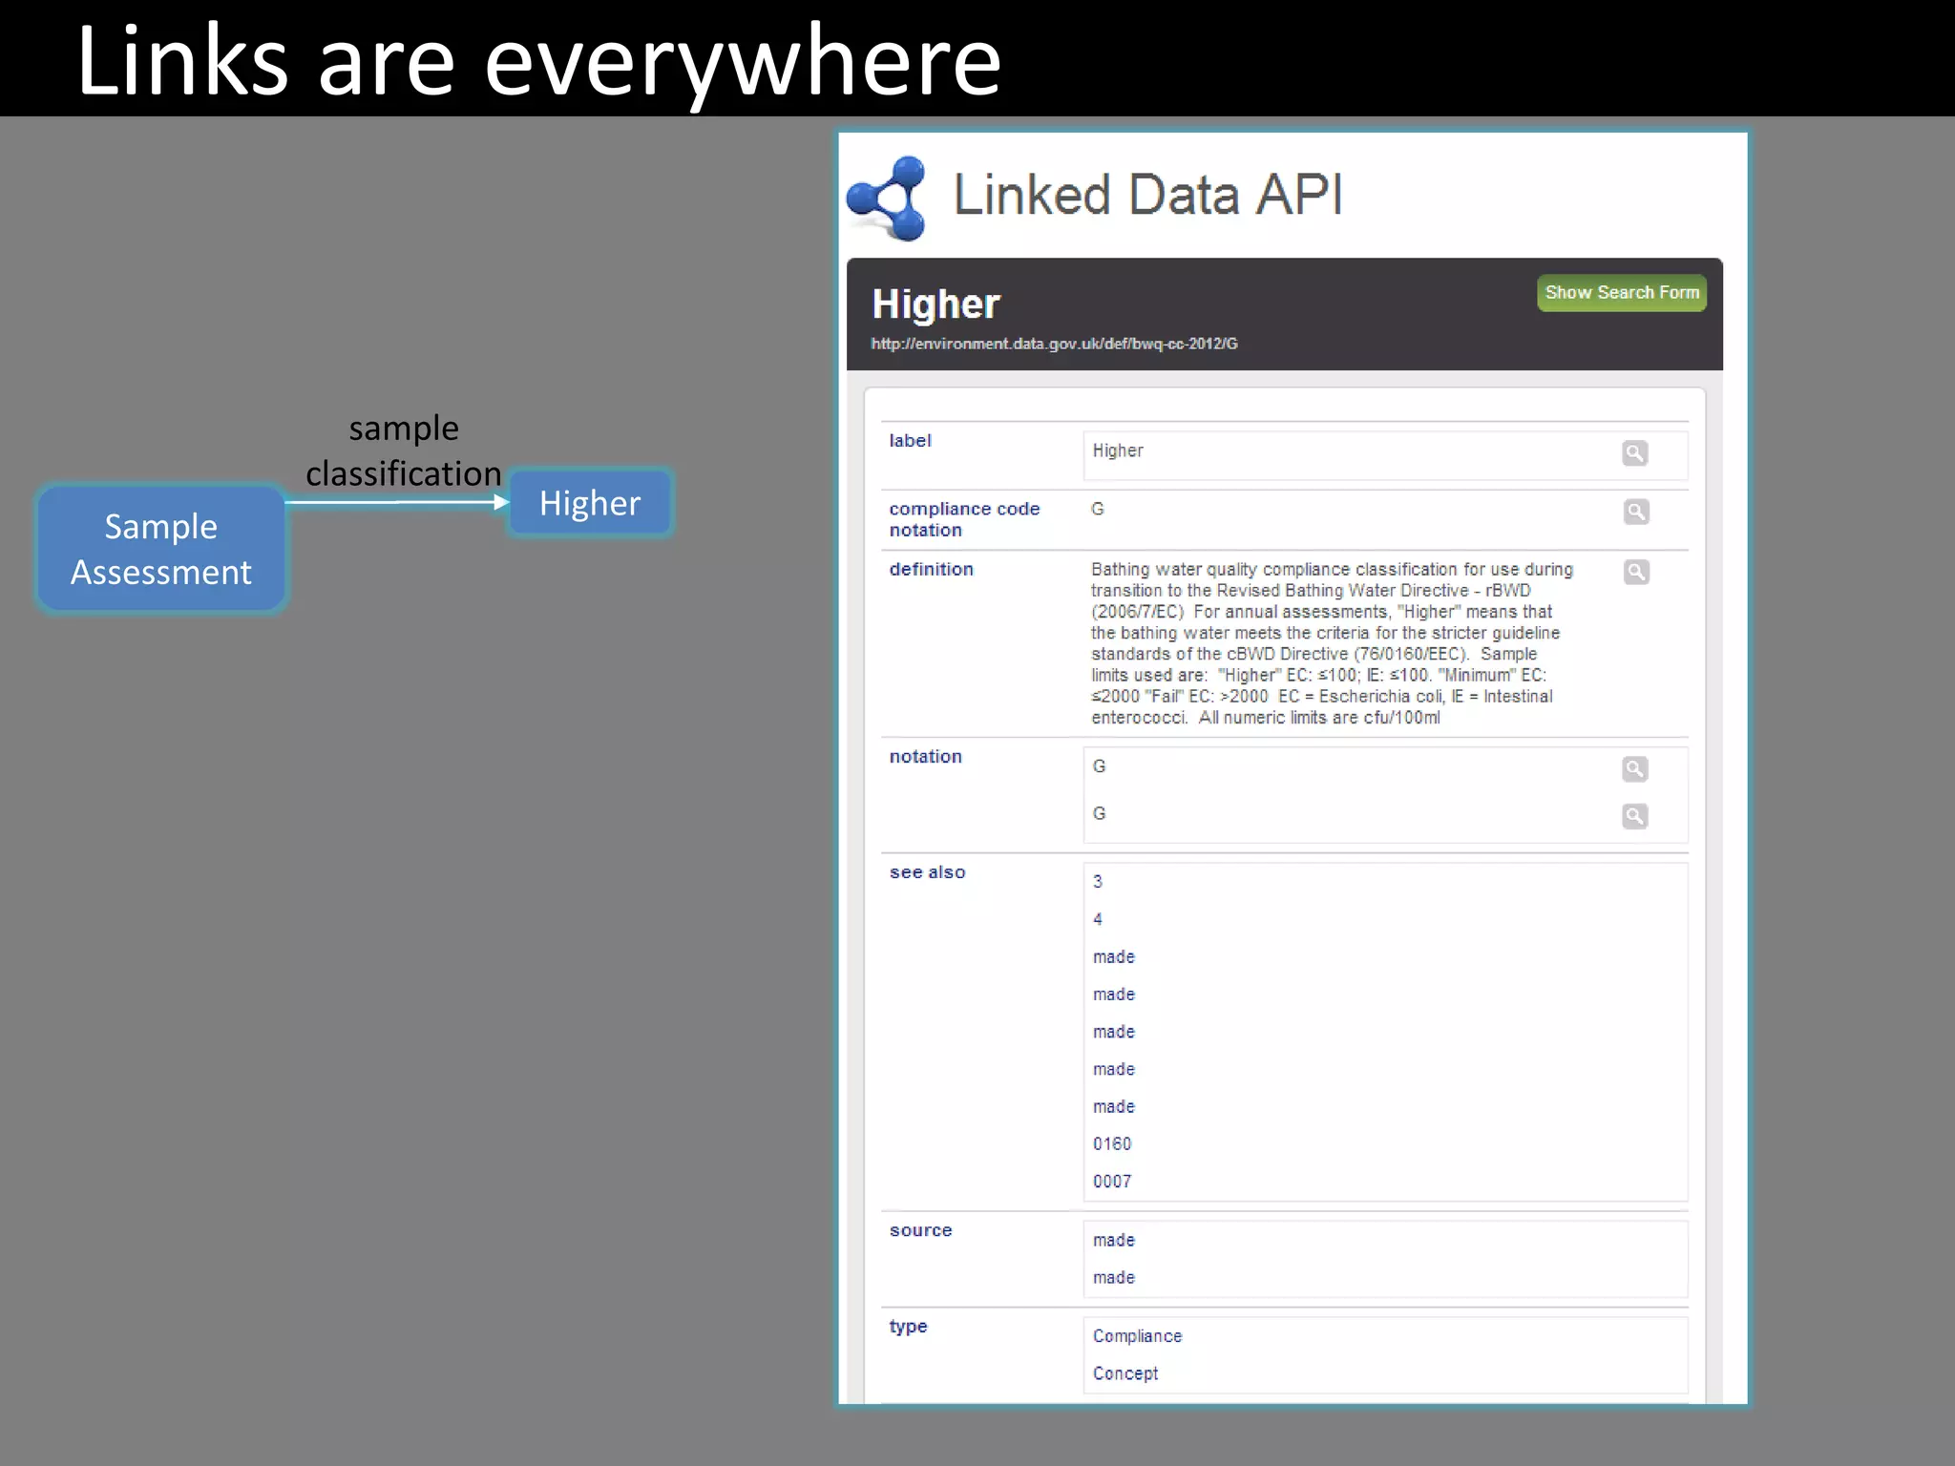This screenshot has width=1955, height=1466.
Task: Open the 'source' property link
Action: pos(920,1231)
